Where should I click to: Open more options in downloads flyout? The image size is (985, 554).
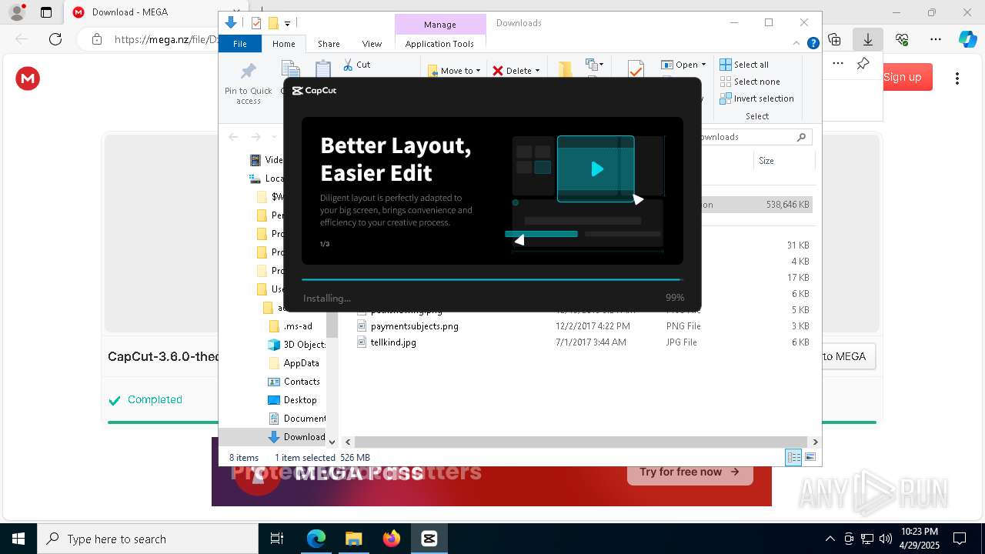click(838, 64)
